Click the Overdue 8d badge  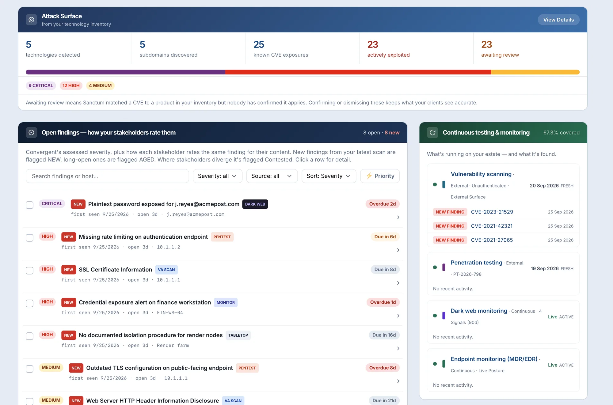383,368
